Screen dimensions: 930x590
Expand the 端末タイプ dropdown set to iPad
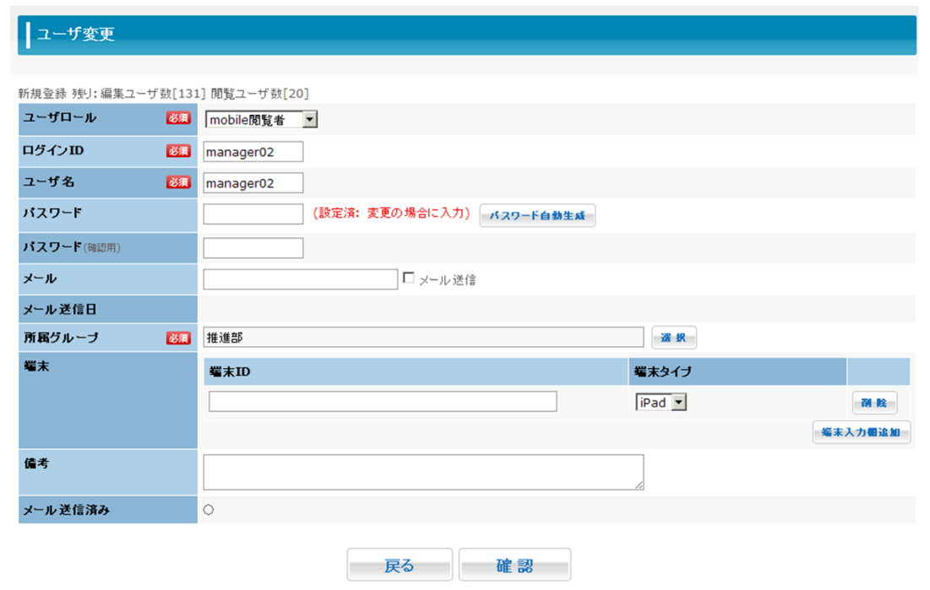click(661, 403)
